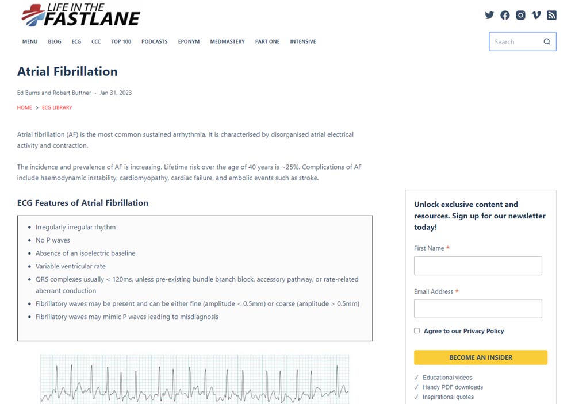Screen dimensions: 575x404
Task: Follow the ECG LIBRARY breadcrumb link
Action: click(x=57, y=107)
